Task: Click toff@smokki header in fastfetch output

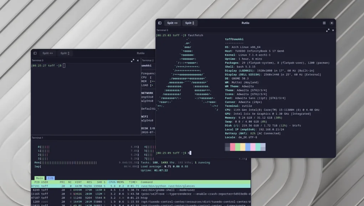Action: pos(234,39)
